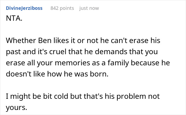Click the 842 points score
Viewport: 186px width, 115px height.
(62, 8)
